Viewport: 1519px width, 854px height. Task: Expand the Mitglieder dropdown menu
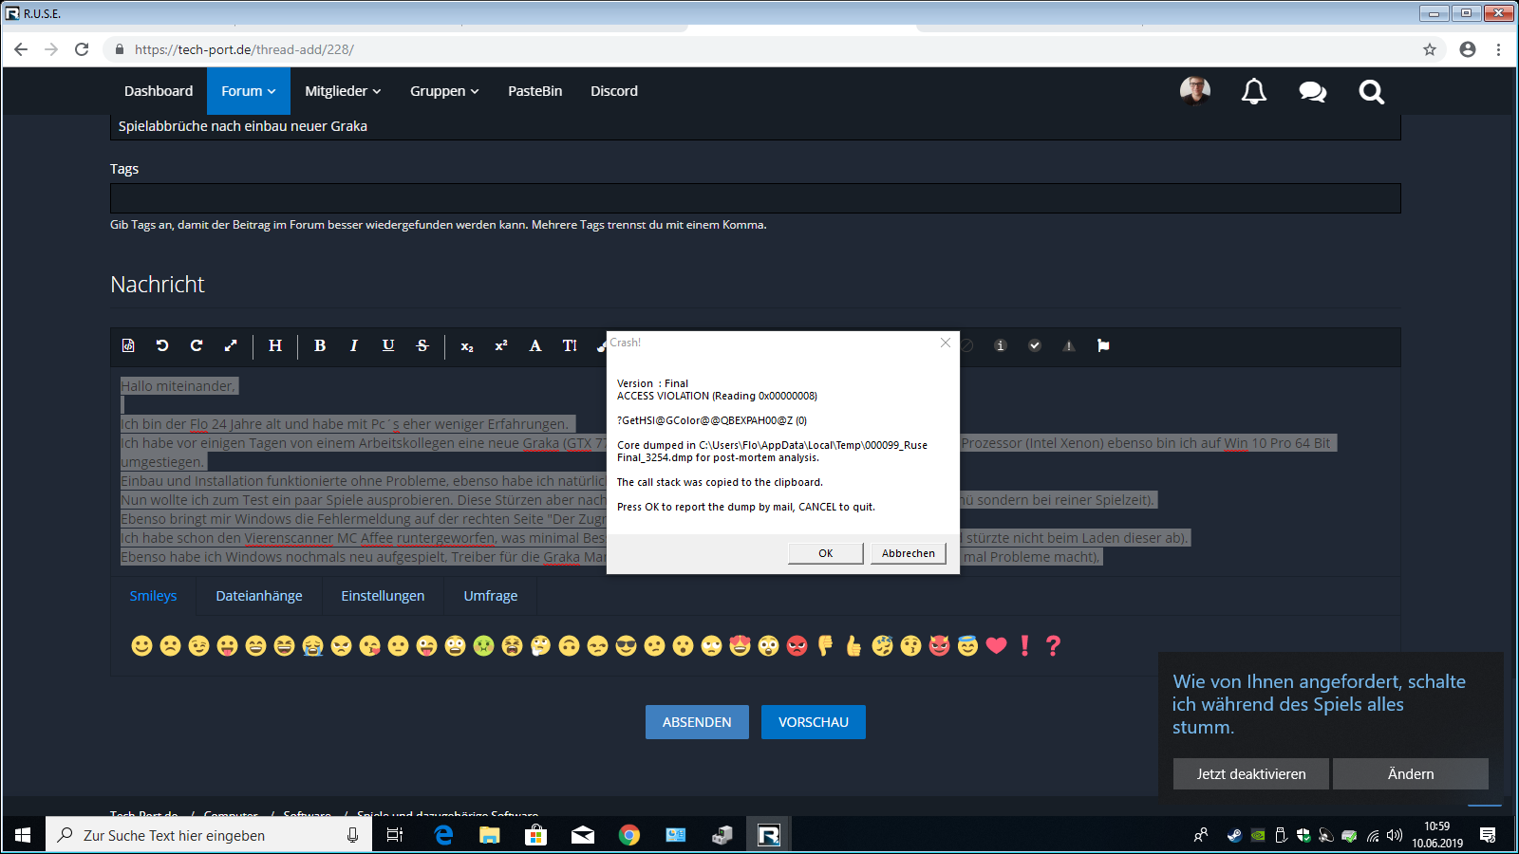(x=343, y=91)
